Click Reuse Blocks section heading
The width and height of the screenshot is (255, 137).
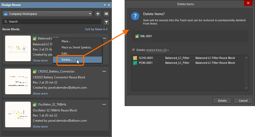[11, 29]
